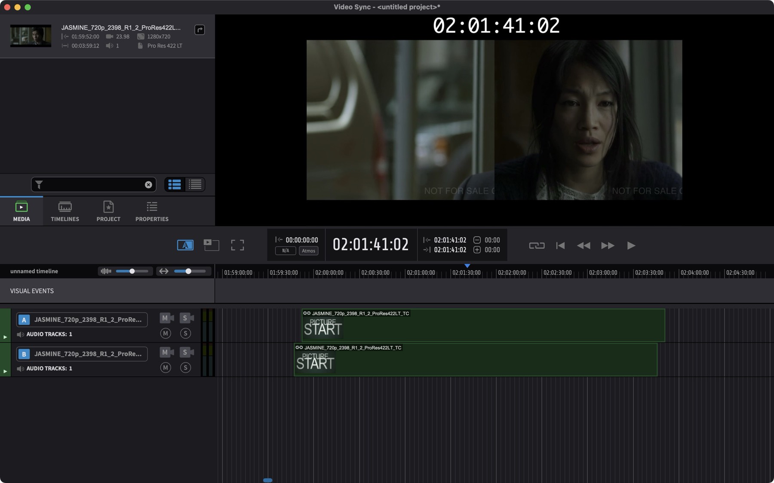
Task: Mute audio on track B
Action: tap(166, 368)
